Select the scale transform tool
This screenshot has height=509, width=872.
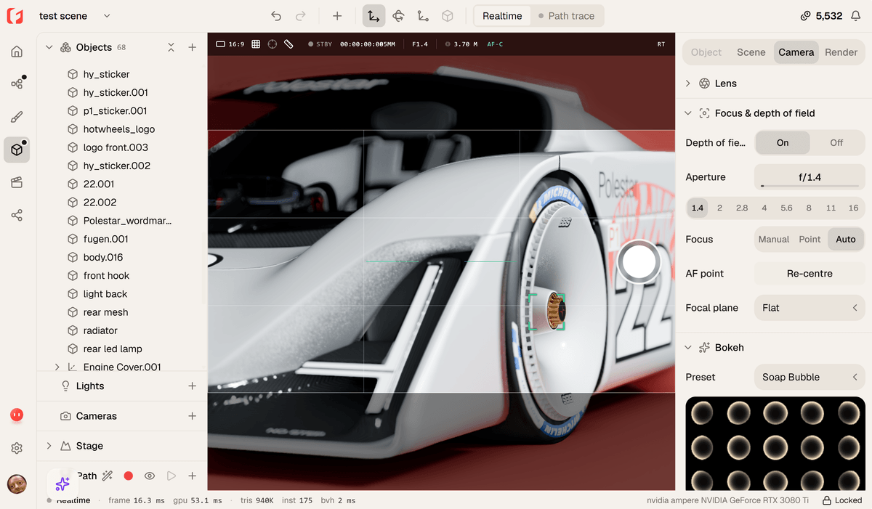[x=423, y=16]
